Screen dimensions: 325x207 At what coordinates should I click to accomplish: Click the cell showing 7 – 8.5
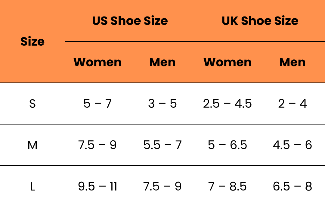(x=227, y=186)
